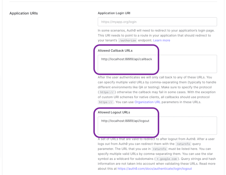This screenshot has width=226, height=175.
Task: Focus the Allowed Logout URLs text area
Action: click(157, 125)
